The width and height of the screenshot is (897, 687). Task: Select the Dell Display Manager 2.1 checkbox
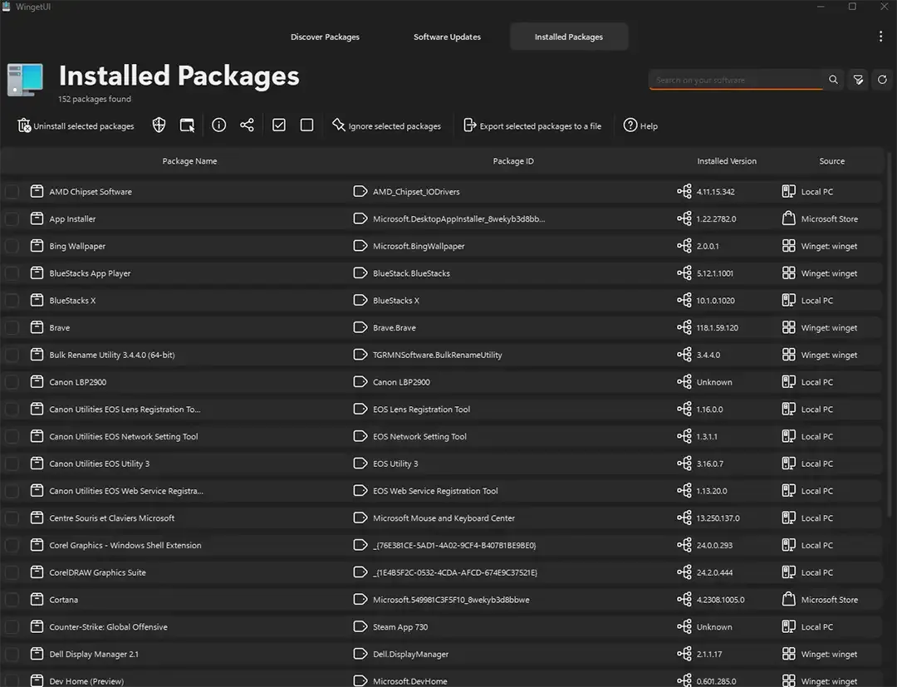[12, 654]
